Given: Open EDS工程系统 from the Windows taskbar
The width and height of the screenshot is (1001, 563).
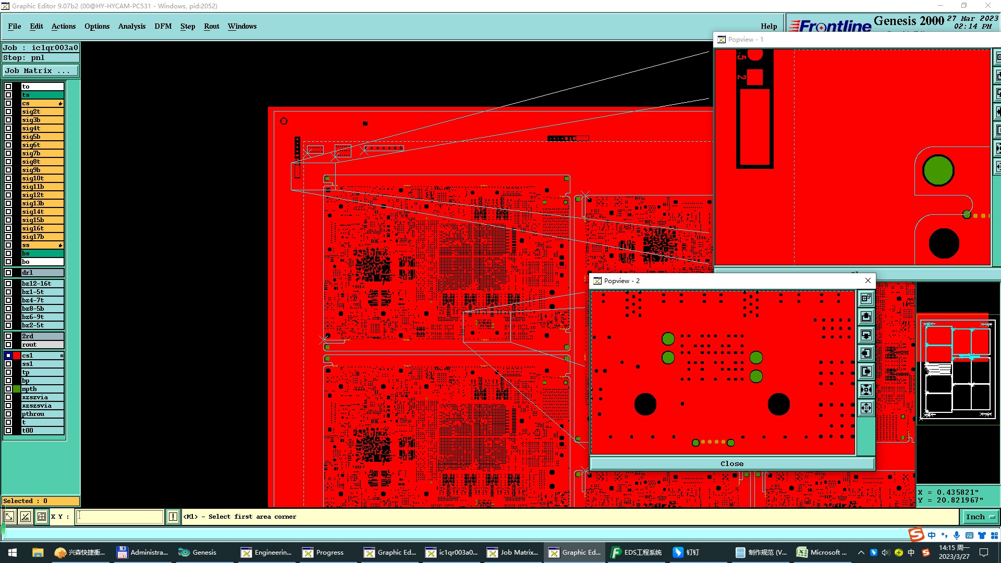Looking at the screenshot, I should coord(637,552).
